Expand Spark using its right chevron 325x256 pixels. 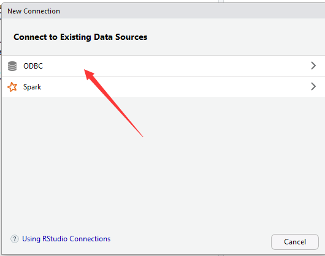tap(313, 86)
